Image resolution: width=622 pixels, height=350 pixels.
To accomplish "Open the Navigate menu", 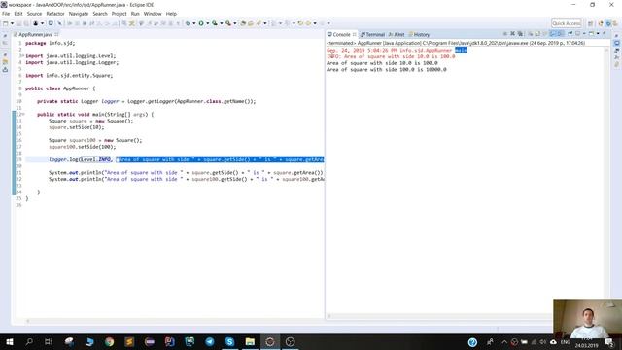I will click(x=79, y=14).
